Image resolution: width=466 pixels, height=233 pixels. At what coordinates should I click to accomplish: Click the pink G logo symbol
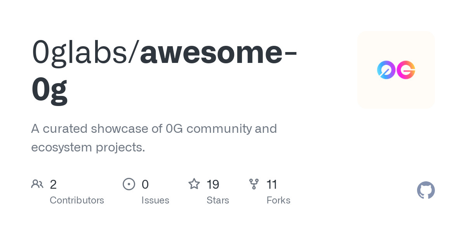tap(406, 70)
